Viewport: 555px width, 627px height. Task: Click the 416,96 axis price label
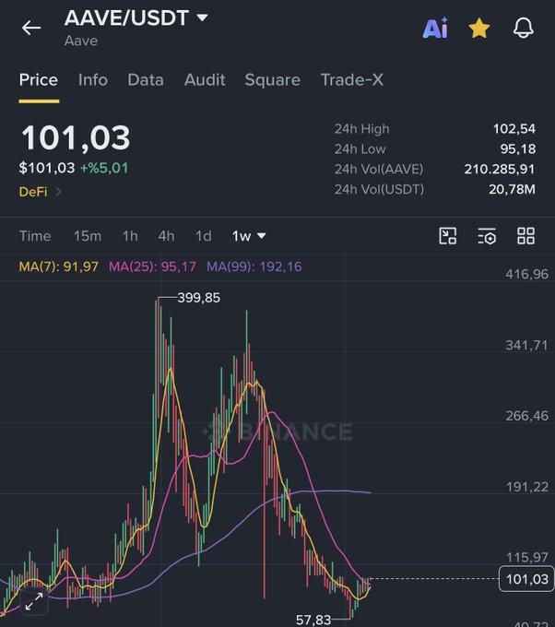point(526,275)
